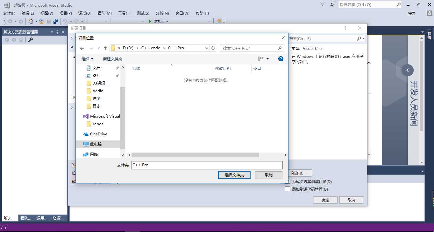434x232 pixels.
Task: Click the Visual Studio logo in title bar
Action: point(7,5)
